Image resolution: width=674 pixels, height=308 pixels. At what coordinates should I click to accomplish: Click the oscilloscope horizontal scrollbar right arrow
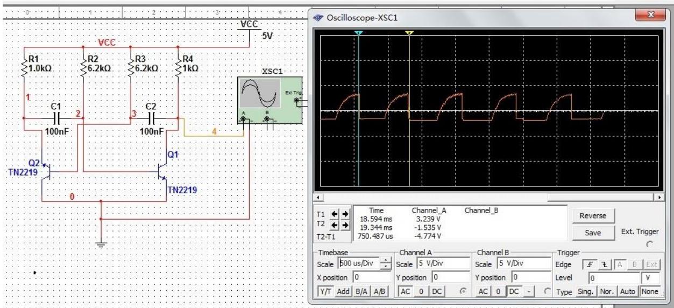pos(661,198)
